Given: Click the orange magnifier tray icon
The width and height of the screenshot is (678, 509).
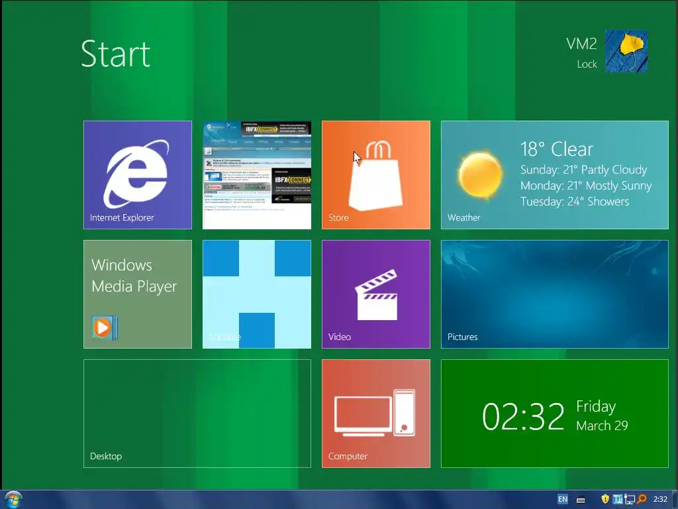Looking at the screenshot, I should pyautogui.click(x=642, y=499).
